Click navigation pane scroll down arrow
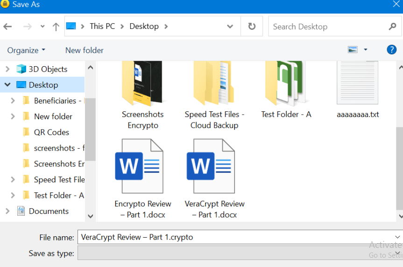The width and height of the screenshot is (403, 267). click(x=91, y=216)
